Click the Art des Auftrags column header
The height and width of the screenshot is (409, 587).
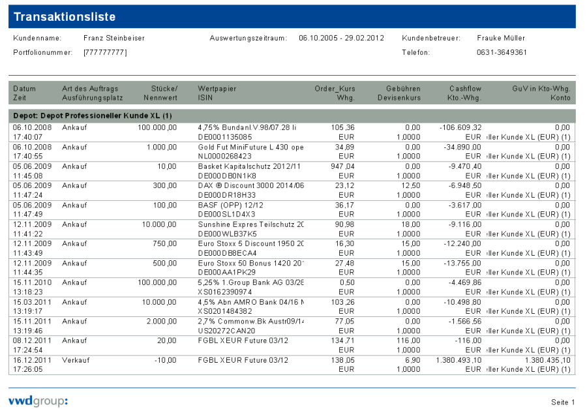[90, 89]
